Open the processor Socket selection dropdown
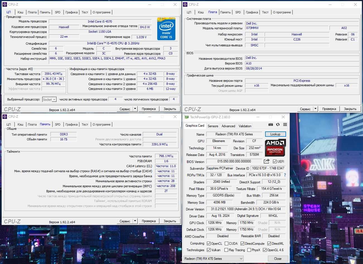Viewport: 363px width, 264px height. pyautogui.click(x=49, y=99)
